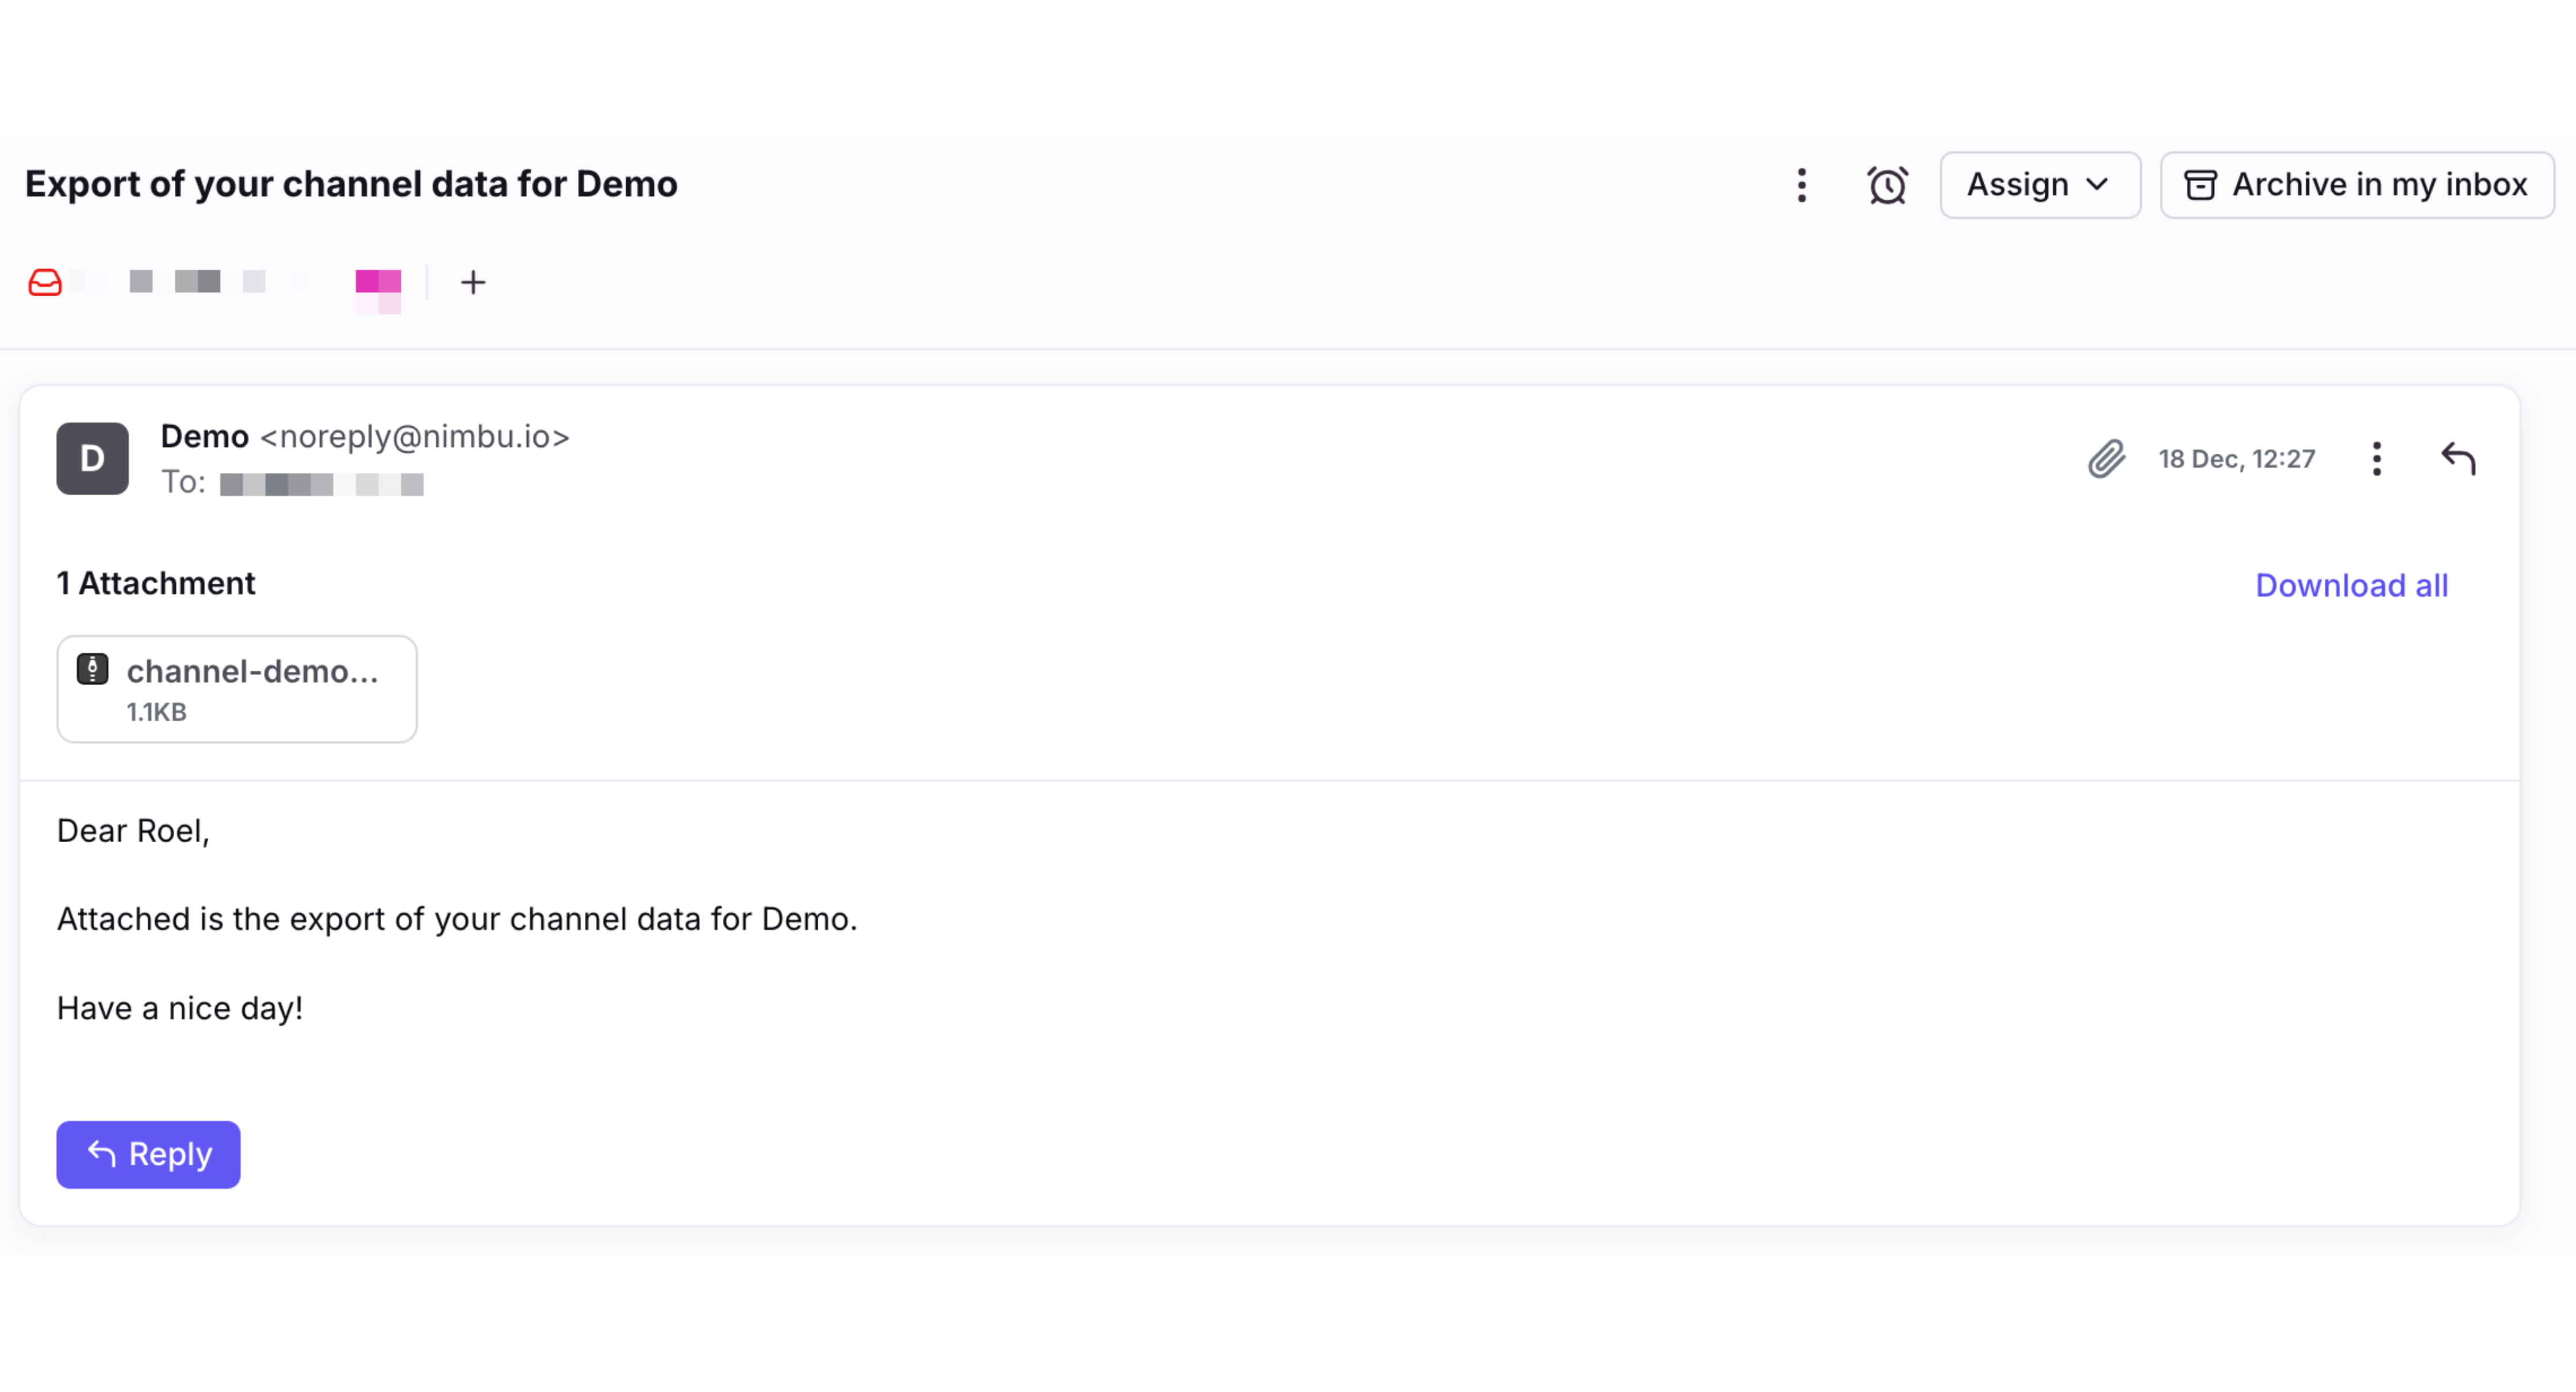Expand the Assign dropdown

[x=2040, y=184]
